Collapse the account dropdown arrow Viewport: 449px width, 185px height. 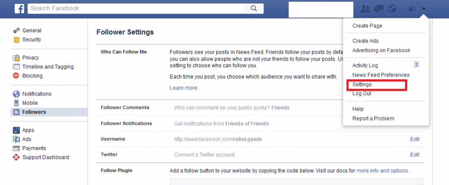pos(424,9)
